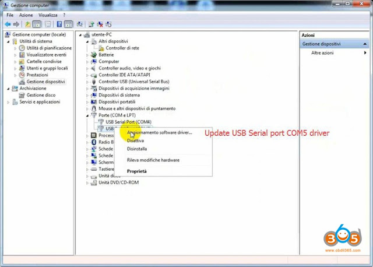Collapse the Gestione dispositivi actions section

click(365, 44)
